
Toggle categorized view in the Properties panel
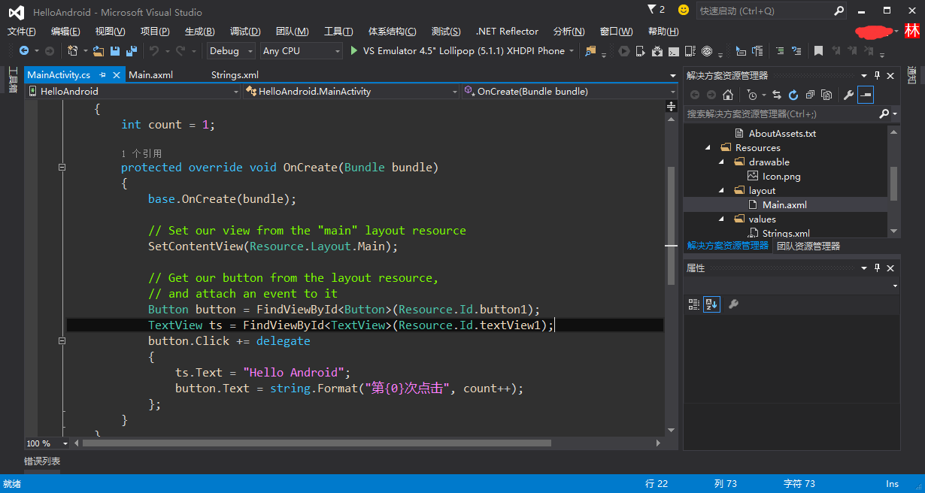coord(693,304)
